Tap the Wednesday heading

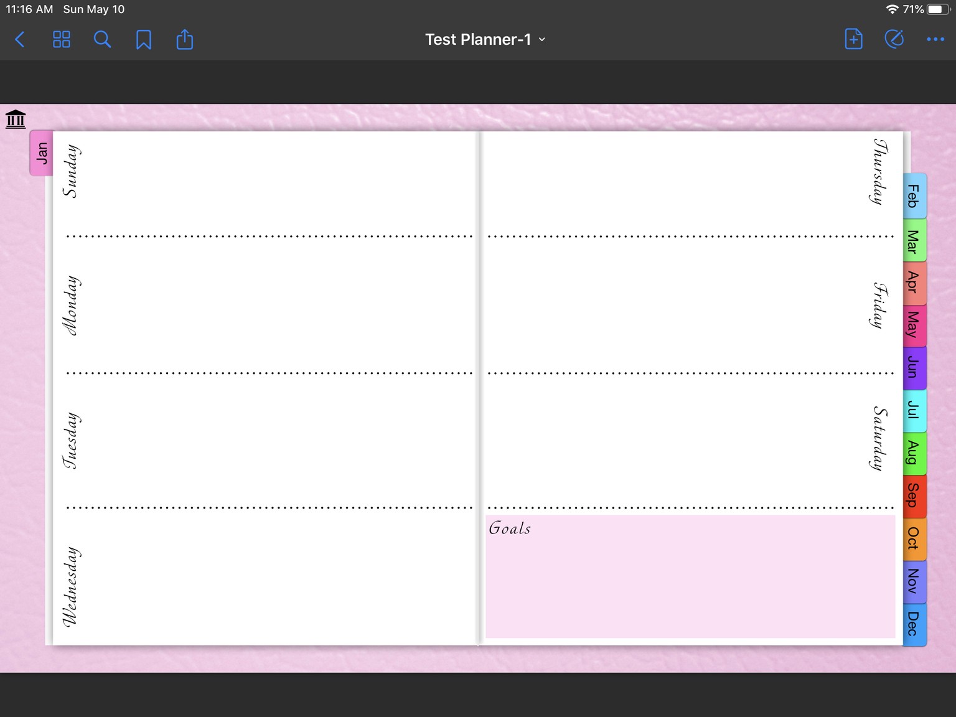click(x=72, y=586)
